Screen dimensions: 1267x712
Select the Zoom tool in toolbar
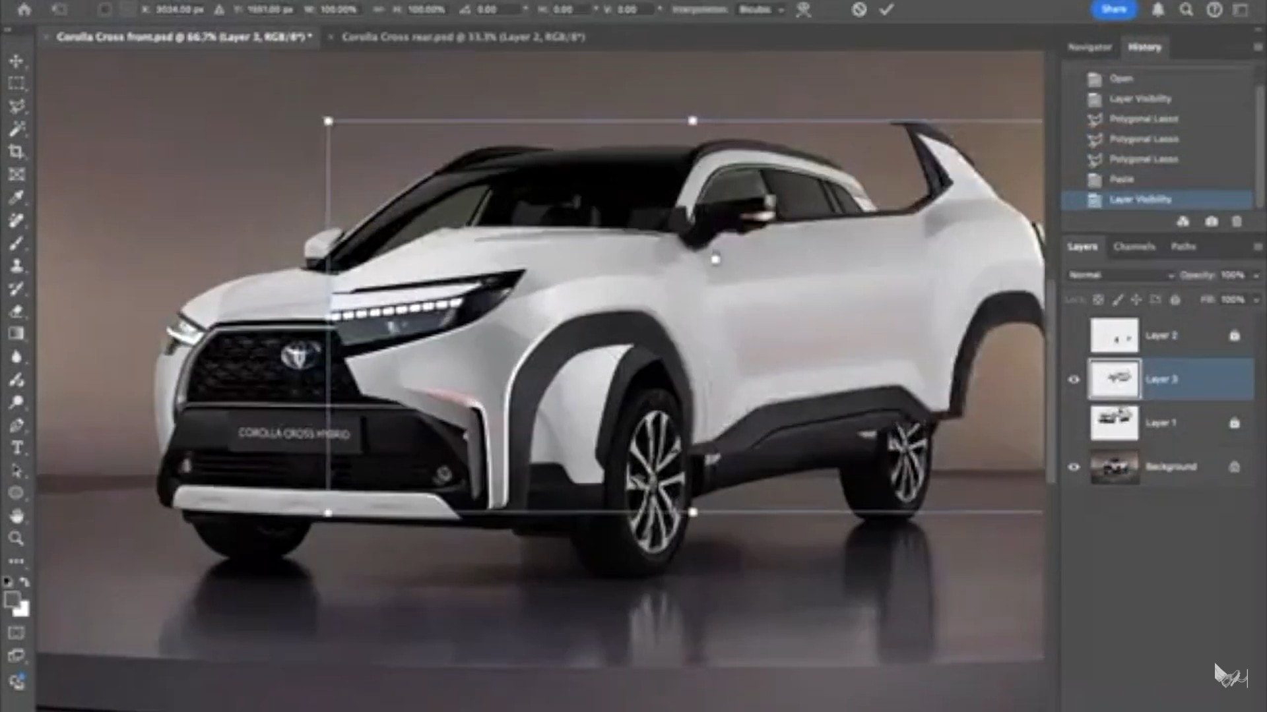click(x=16, y=539)
